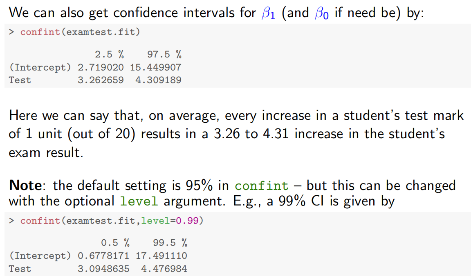Click the Test upper bound 4.476984
This screenshot has width=471, height=276.
click(x=164, y=269)
